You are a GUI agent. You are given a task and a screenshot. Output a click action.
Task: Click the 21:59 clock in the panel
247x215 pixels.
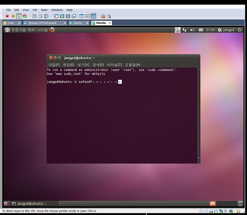pos(210,30)
